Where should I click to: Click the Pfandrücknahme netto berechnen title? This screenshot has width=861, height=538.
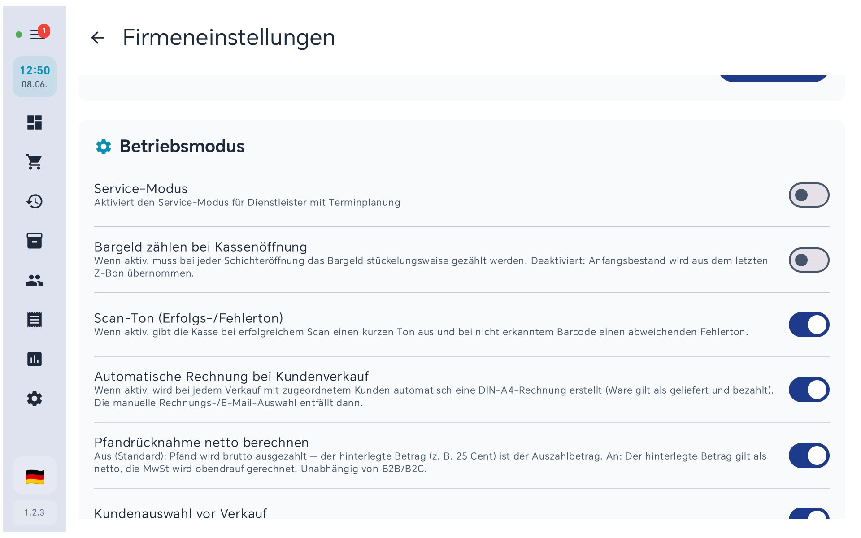coord(201,443)
